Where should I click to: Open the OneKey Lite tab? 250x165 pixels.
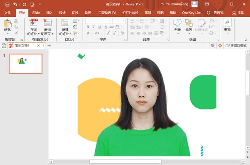[x=191, y=13]
